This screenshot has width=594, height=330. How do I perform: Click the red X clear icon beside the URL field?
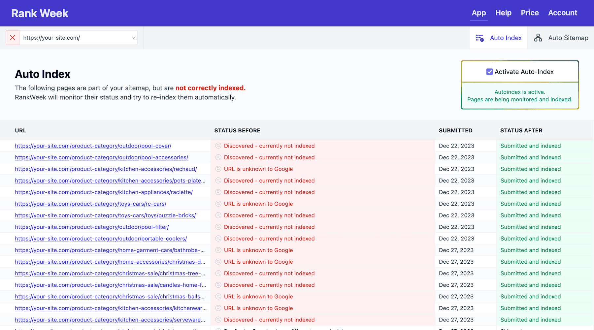click(x=12, y=37)
